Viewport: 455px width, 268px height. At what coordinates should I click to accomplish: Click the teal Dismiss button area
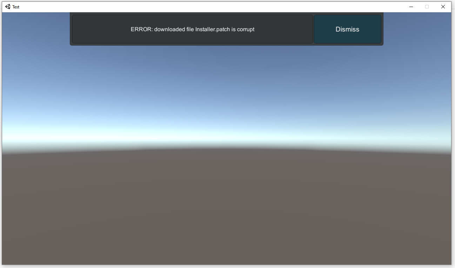(347, 29)
